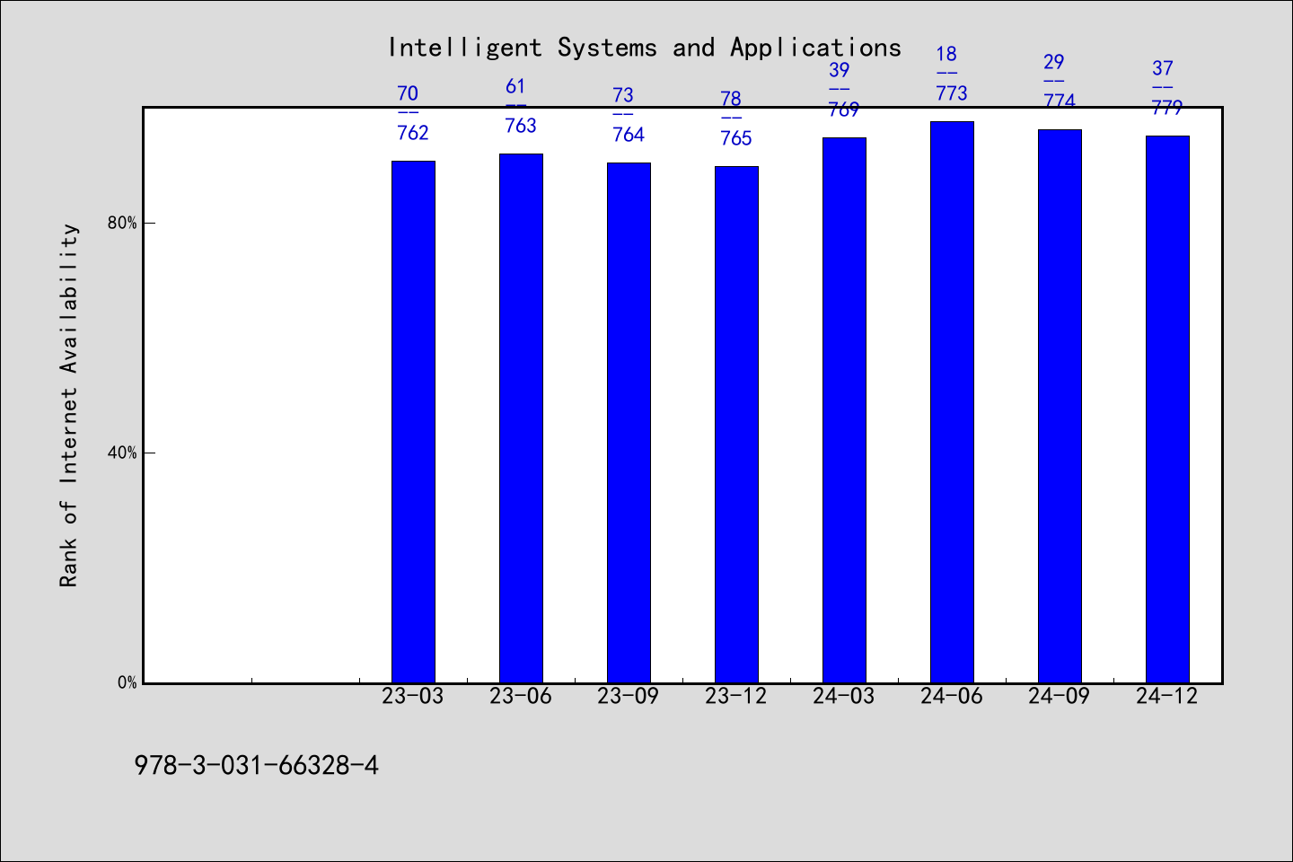Click the ISBN 978-3-031-66328-4 text
Image resolution: width=1293 pixels, height=862 pixels.
257,765
